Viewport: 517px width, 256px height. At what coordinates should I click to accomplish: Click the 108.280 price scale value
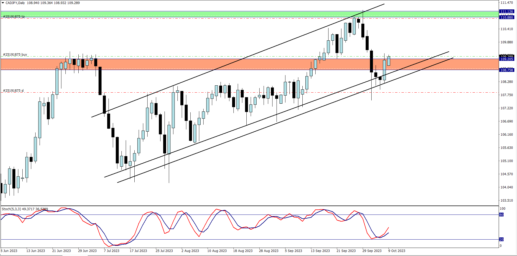(506, 82)
